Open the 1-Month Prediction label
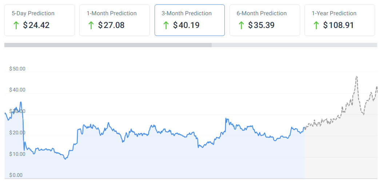 pos(112,13)
